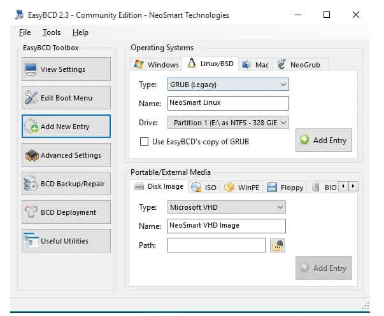The height and width of the screenshot is (316, 384).
Task: Click the View Settings monitor icon
Action: pos(31,69)
